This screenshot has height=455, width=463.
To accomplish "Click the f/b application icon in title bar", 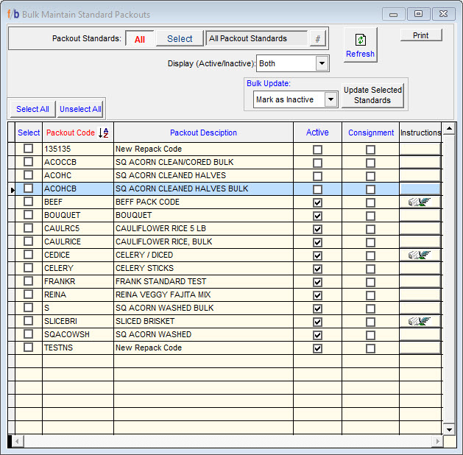I will (13, 14).
